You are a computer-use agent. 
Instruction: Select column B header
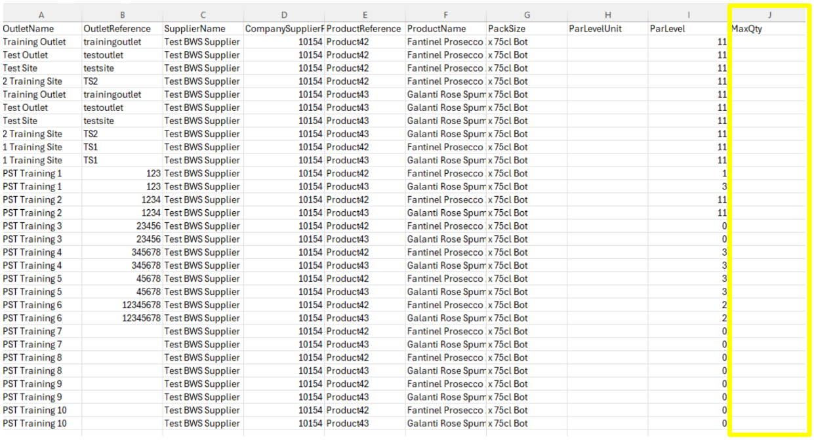point(122,15)
